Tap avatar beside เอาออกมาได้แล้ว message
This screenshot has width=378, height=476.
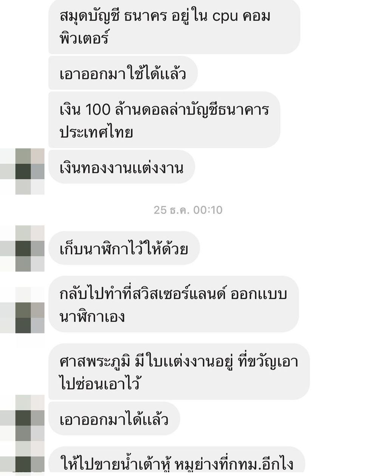pos(22,418)
